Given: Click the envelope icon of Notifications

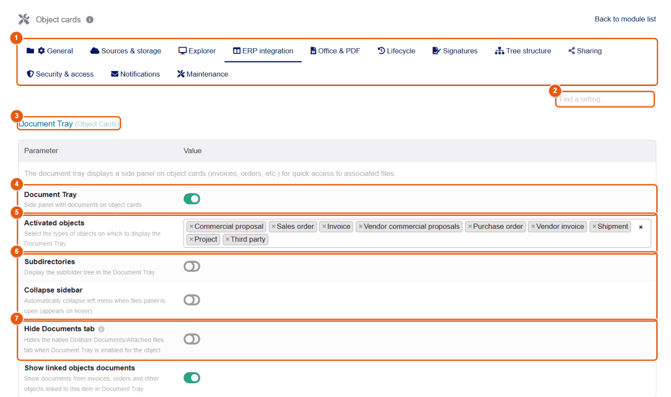Looking at the screenshot, I should 115,74.
